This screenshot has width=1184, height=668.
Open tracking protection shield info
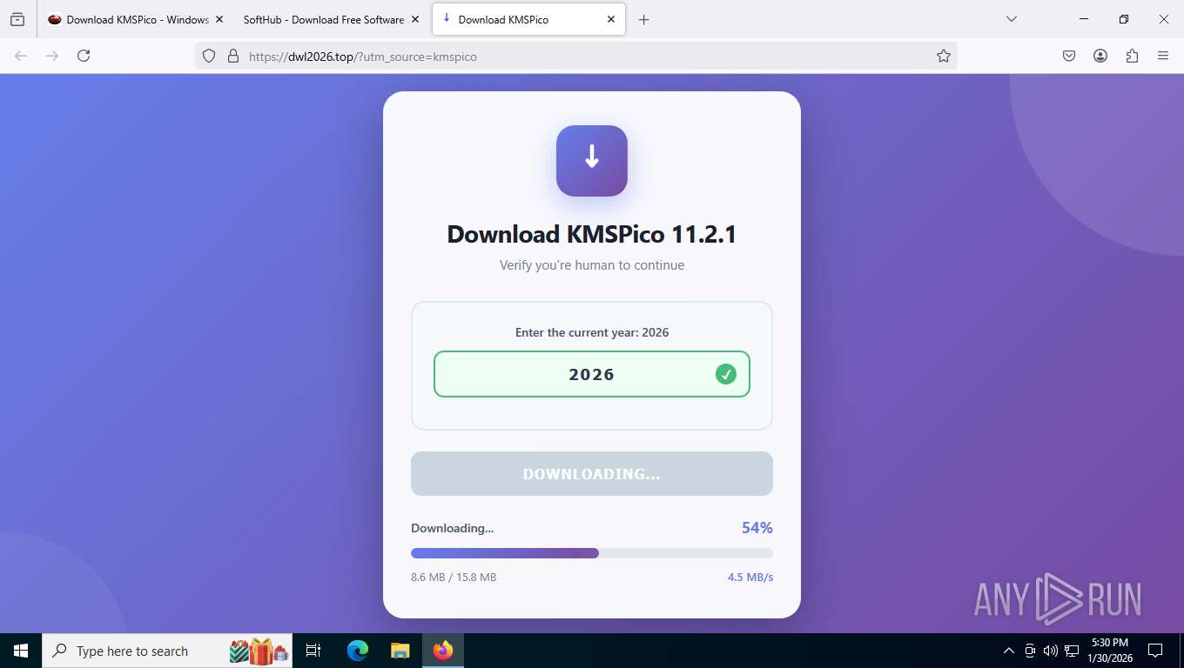[209, 56]
